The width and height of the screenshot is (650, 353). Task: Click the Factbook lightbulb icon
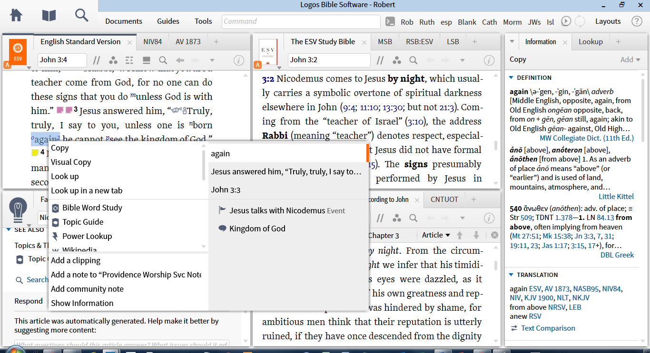click(18, 210)
